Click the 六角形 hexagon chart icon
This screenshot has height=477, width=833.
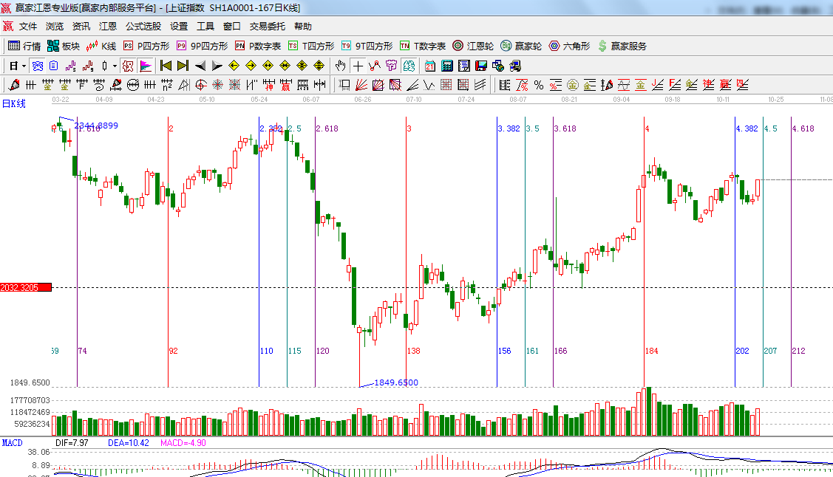click(x=569, y=46)
